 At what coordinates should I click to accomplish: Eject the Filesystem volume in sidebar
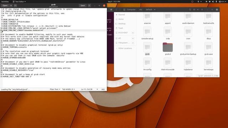[133, 43]
